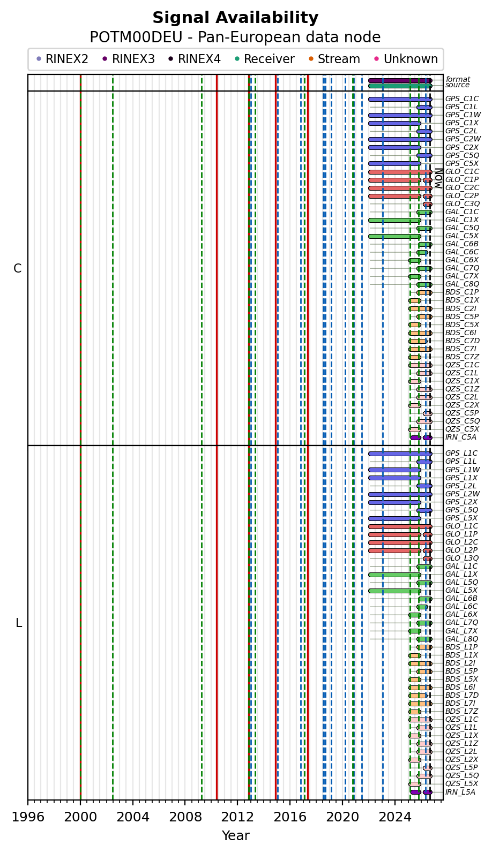492x853 pixels.
Task: Click the GLO_C3Q row label
Action: pos(463,204)
